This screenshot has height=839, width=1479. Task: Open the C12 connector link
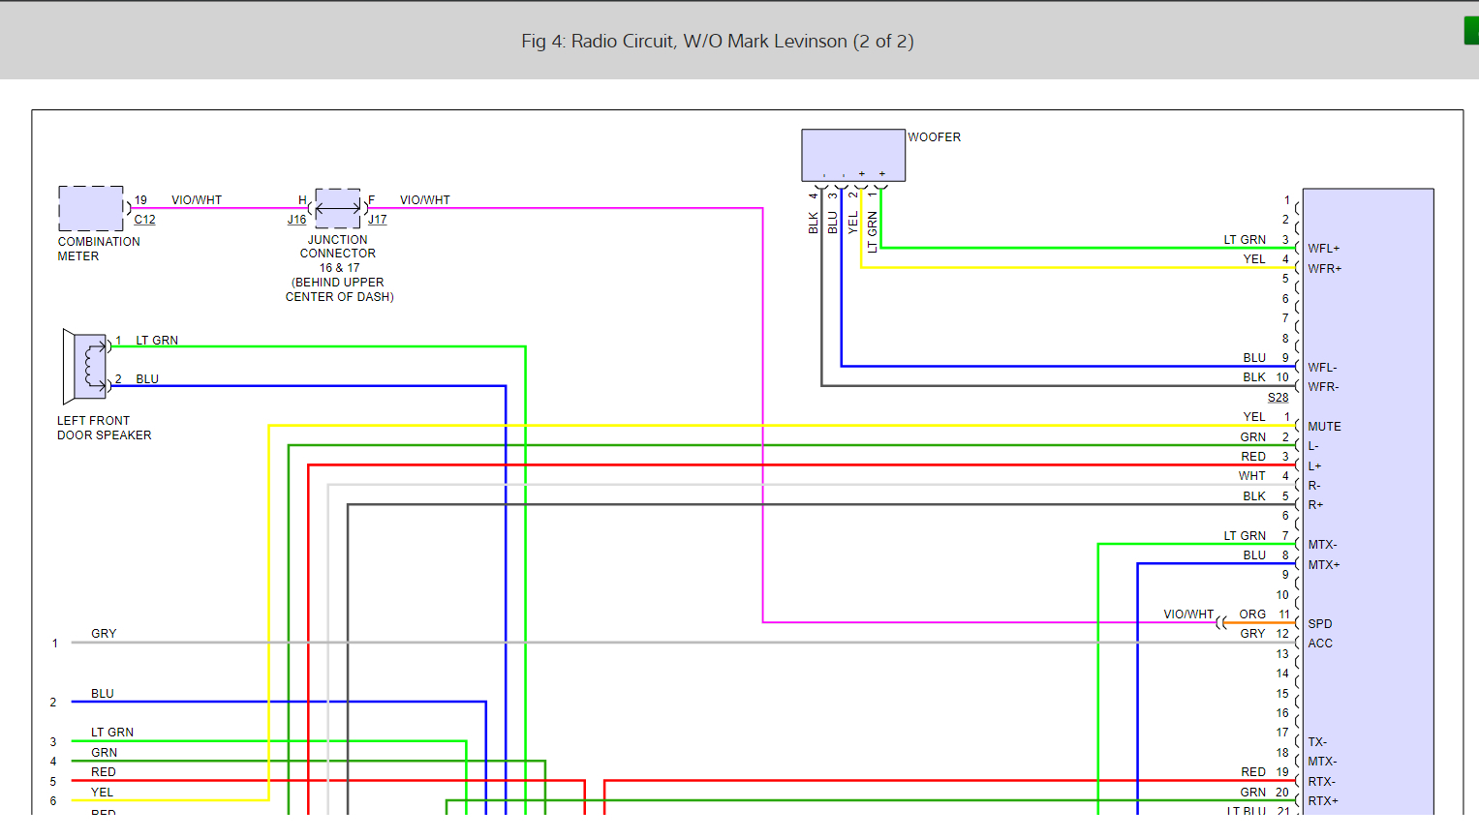[x=144, y=220]
